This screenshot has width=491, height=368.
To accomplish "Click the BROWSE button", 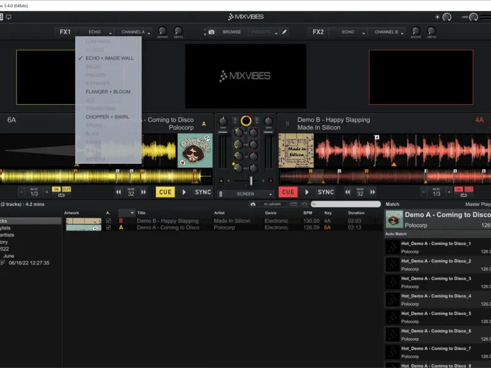I will tap(232, 32).
